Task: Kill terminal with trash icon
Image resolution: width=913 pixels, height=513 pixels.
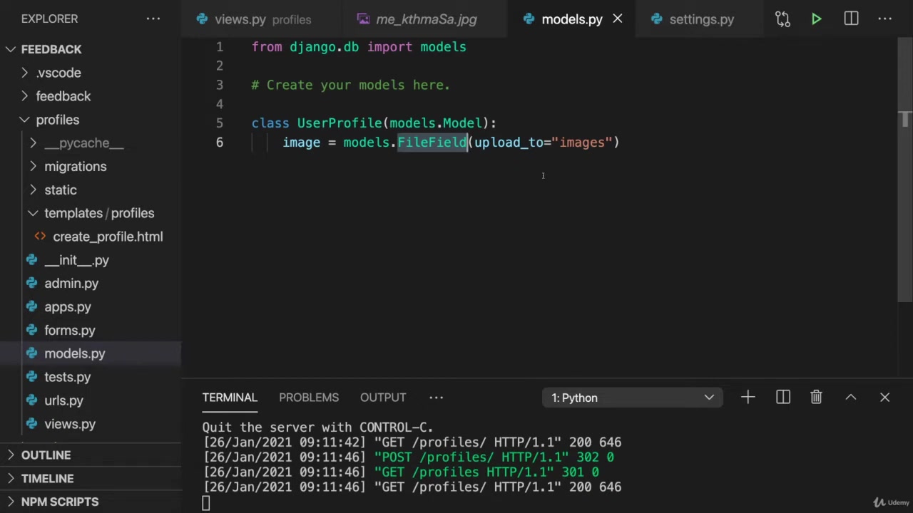Action: click(816, 398)
